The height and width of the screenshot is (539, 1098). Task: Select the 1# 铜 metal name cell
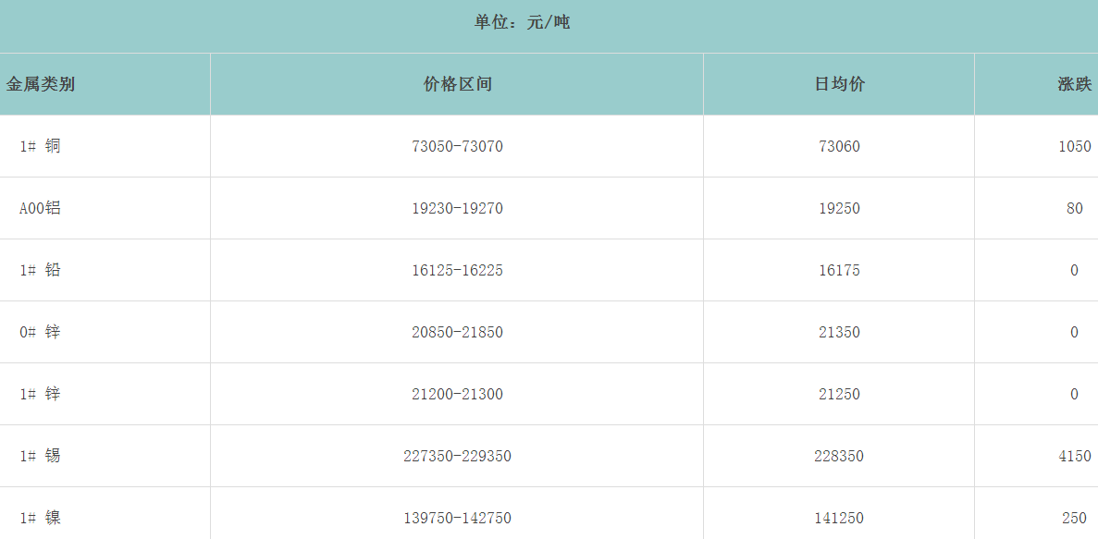coord(40,146)
